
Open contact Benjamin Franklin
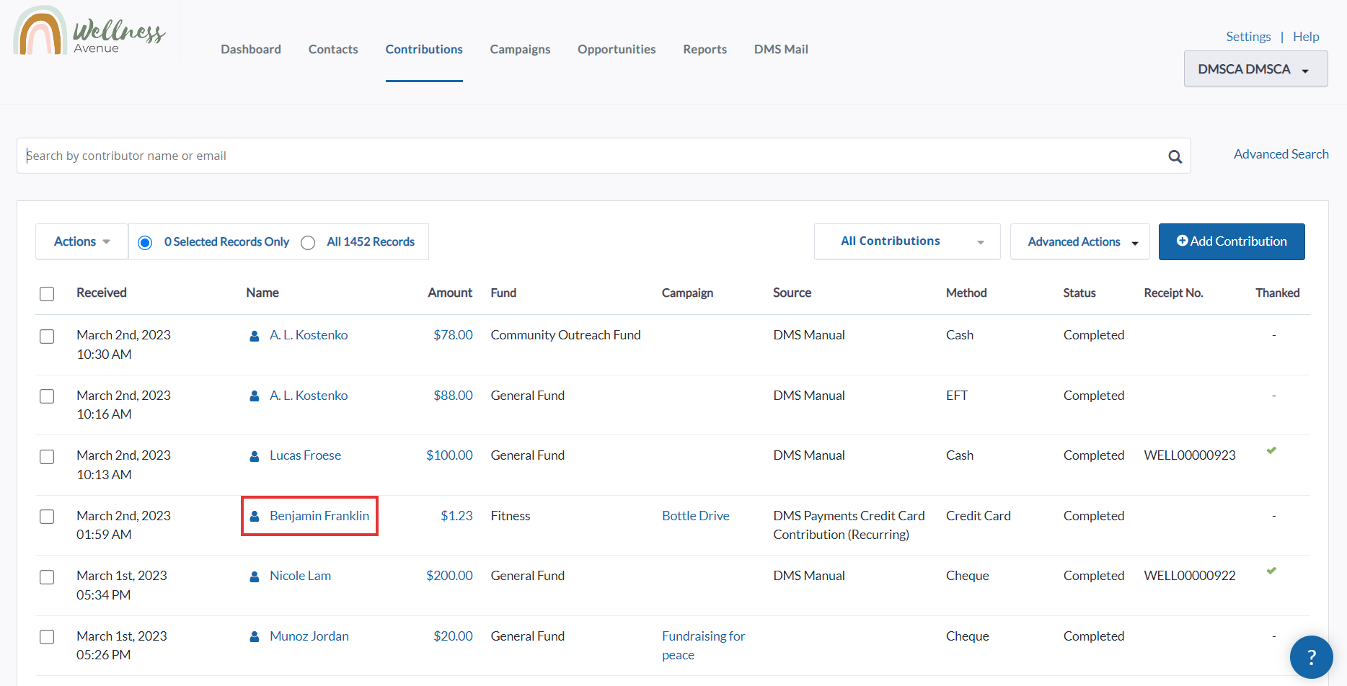pos(319,516)
